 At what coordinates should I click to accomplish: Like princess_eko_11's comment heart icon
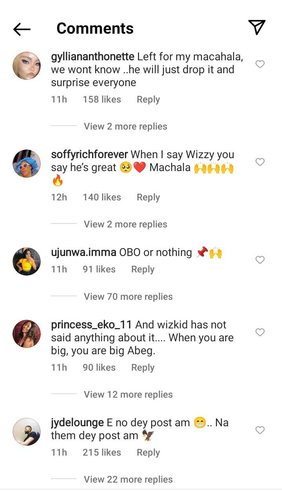(x=260, y=332)
